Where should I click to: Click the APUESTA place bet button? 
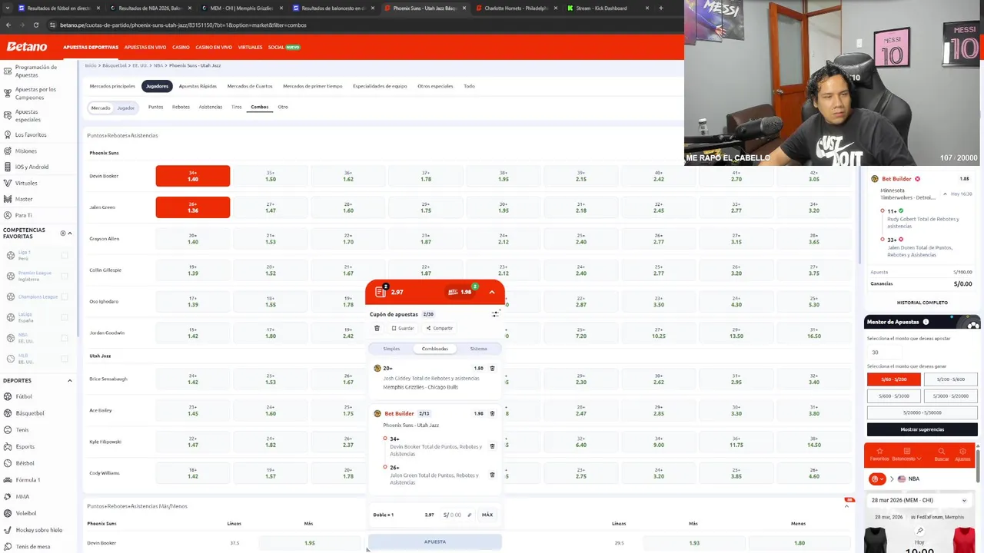(435, 541)
